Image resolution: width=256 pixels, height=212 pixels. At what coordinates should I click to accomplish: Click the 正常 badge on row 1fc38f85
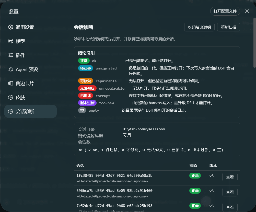195,176
